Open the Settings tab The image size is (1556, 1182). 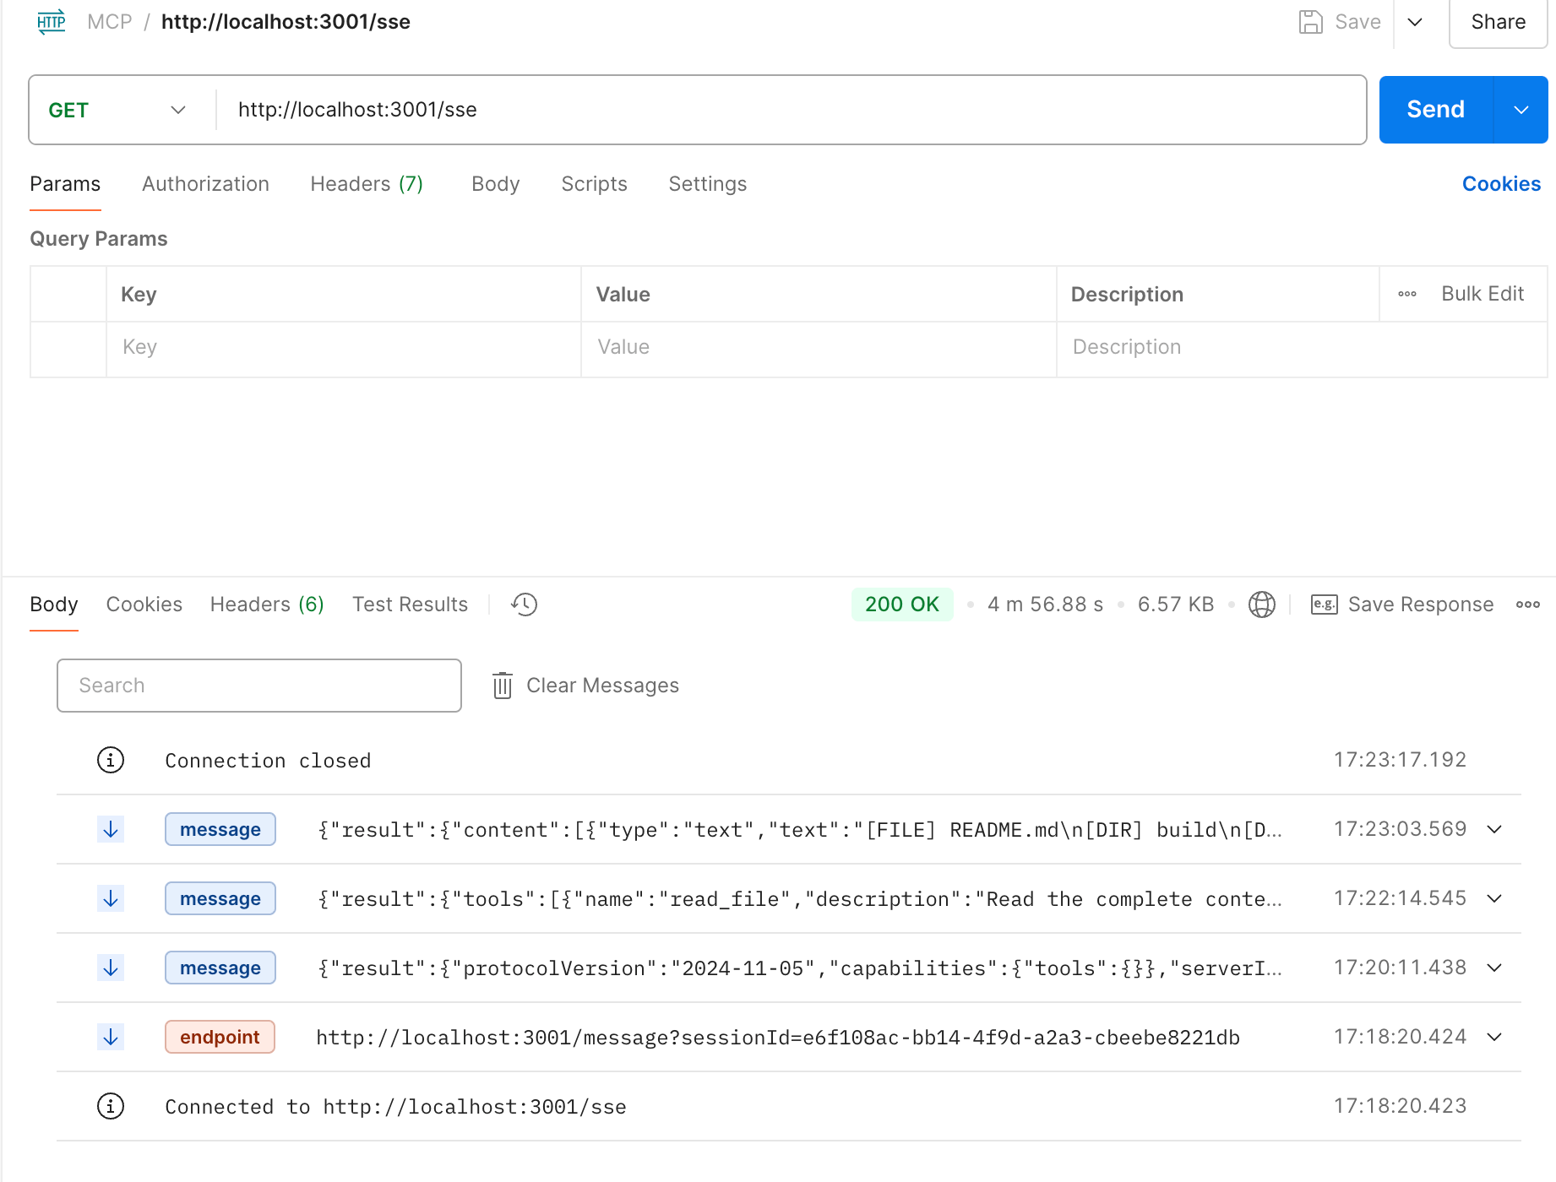click(x=707, y=184)
